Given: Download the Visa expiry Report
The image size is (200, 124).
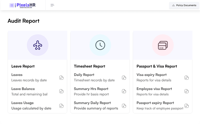Looking at the screenshot, I should click(186, 77).
